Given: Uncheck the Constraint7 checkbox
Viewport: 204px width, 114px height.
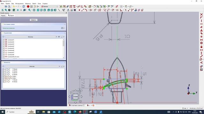Looking at the screenshot, I should point(4,53).
